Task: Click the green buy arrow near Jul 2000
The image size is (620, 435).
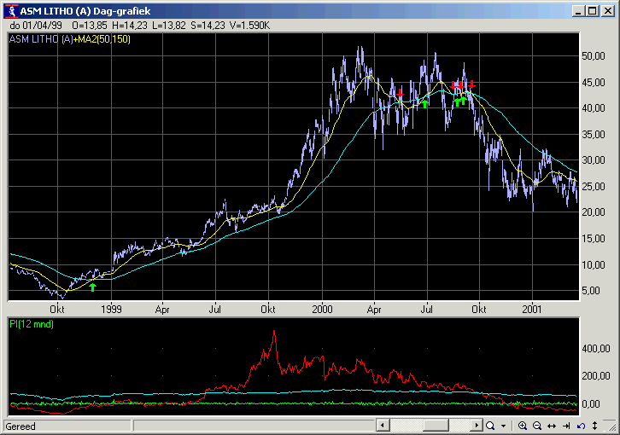Action: point(425,103)
